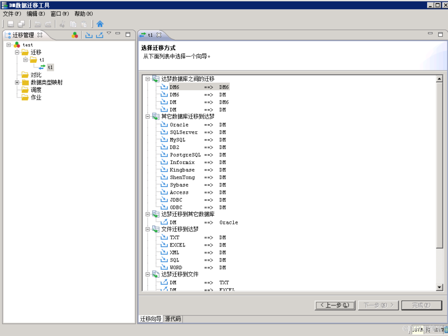Collapse the 达梦数据库之间的迁移 group

[x=148, y=79]
